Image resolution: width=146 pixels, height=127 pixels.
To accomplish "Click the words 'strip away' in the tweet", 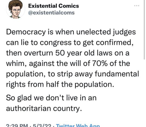I will (x=75, y=74).
